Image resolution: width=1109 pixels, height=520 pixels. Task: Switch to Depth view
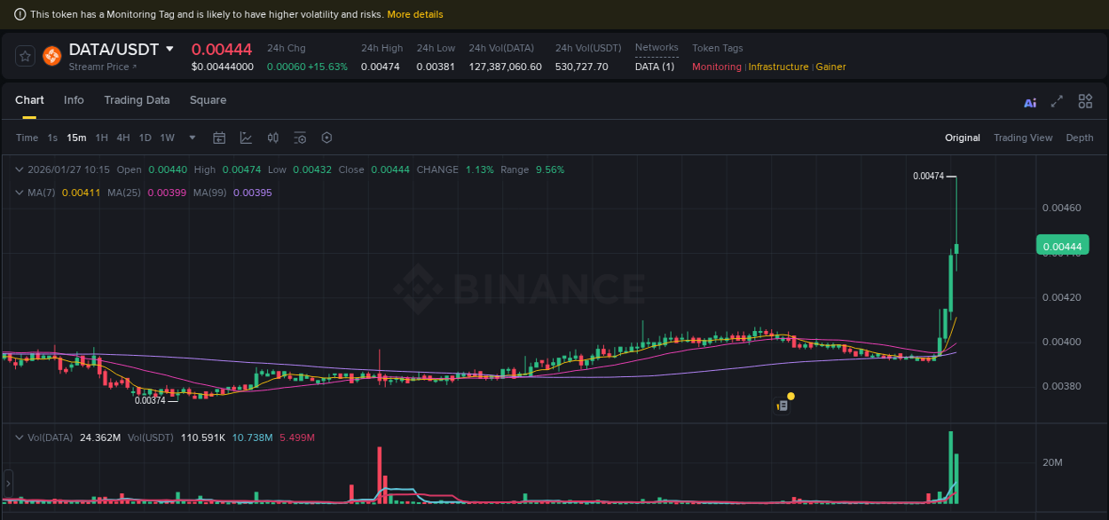(x=1080, y=138)
